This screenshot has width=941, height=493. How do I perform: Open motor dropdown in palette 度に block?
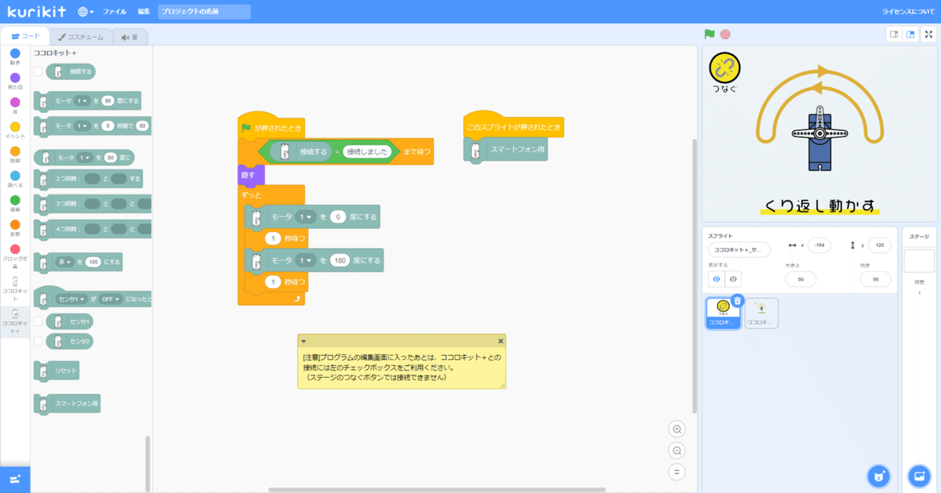click(x=85, y=158)
